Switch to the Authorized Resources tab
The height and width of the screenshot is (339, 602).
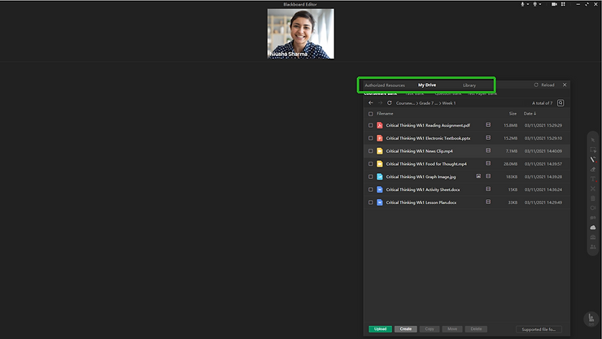(x=384, y=85)
